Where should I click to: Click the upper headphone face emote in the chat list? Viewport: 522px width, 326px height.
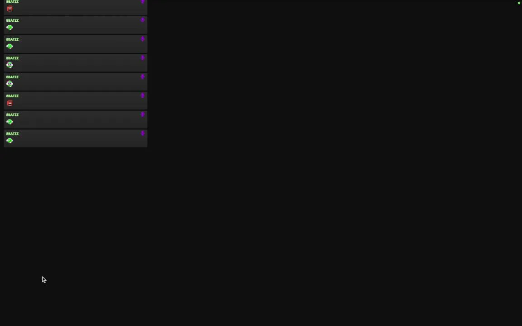(x=10, y=65)
